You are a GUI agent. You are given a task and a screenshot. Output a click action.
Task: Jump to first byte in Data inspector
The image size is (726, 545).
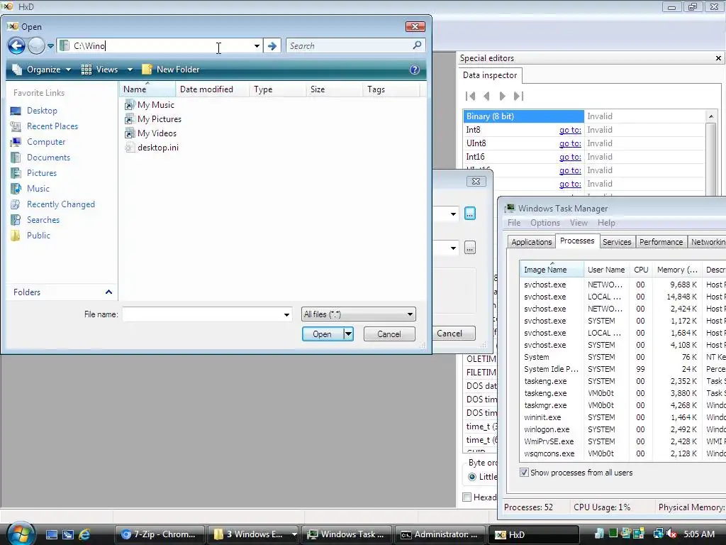(471, 97)
